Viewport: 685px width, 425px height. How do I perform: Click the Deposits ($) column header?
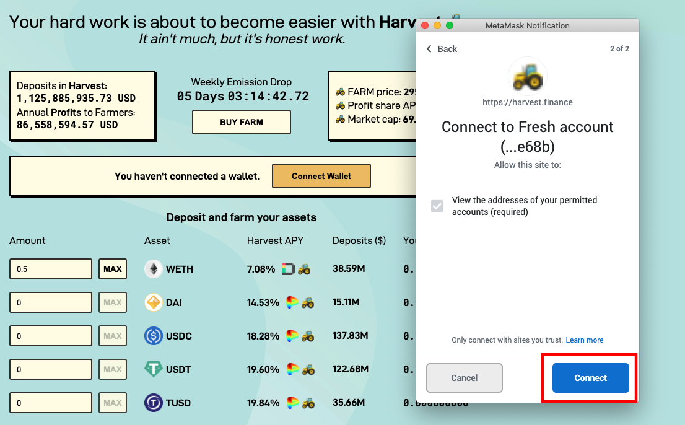359,240
